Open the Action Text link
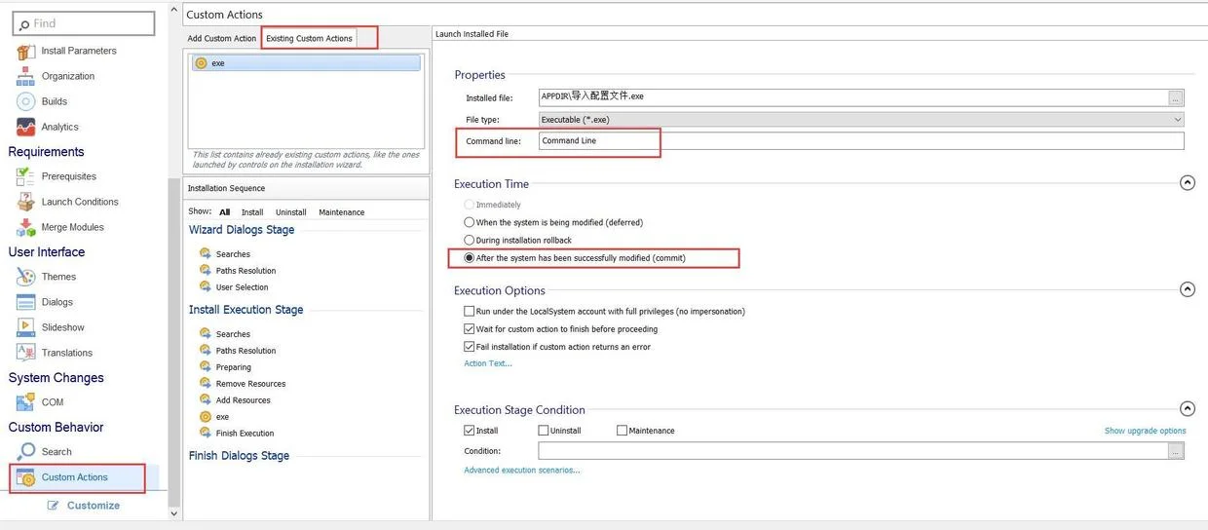Viewport: 1208px width, 530px height. click(x=488, y=363)
